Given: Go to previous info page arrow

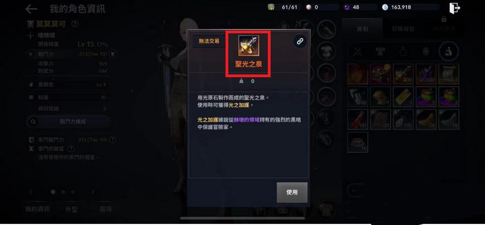Looking at the screenshot, I should [x=31, y=192].
